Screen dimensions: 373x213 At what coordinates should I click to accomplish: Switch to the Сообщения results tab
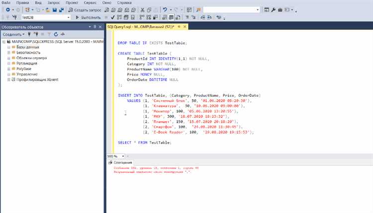(122, 162)
